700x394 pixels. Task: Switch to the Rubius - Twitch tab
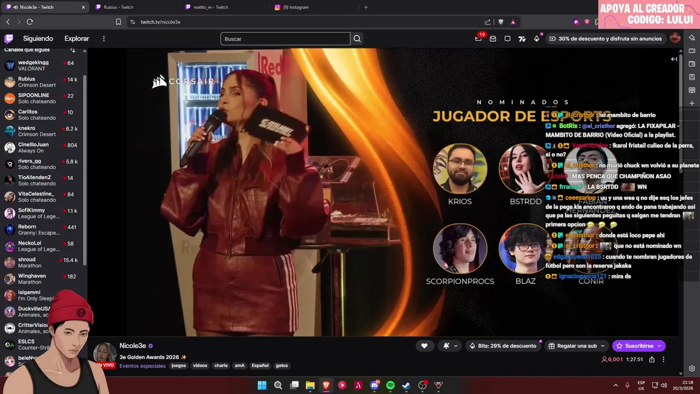tap(136, 7)
